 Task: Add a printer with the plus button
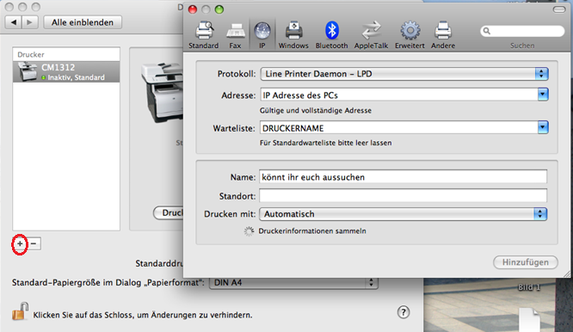(x=20, y=243)
